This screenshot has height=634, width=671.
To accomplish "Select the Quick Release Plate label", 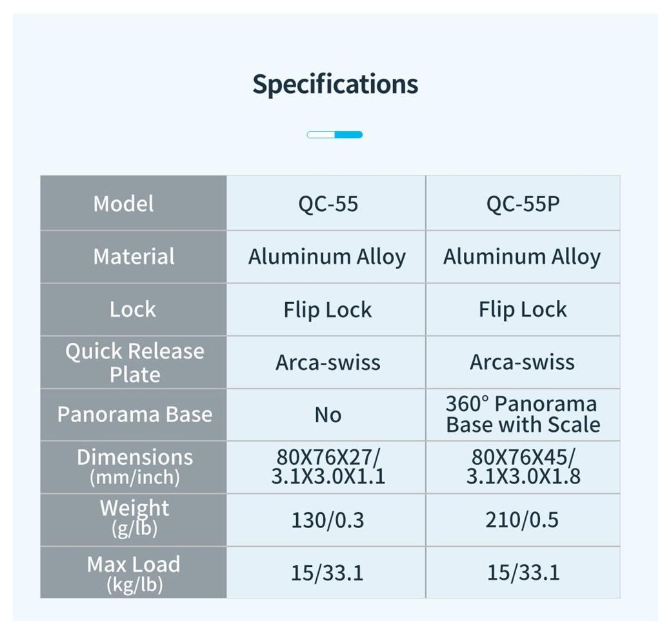I will pyautogui.click(x=134, y=362).
